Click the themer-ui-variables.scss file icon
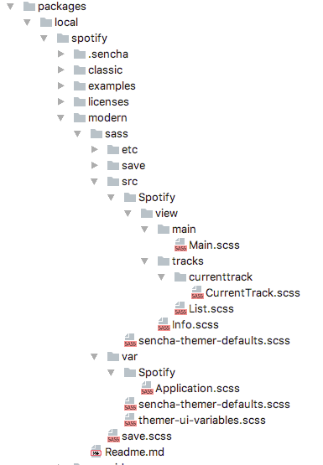The width and height of the screenshot is (323, 465). tap(130, 420)
